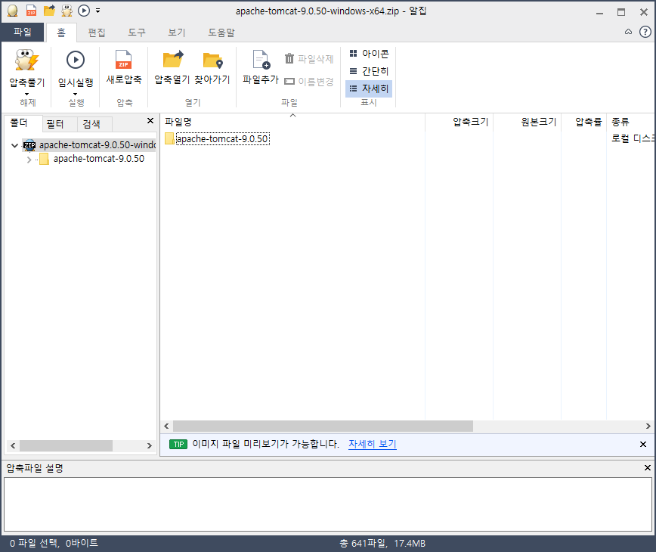Click the 압축풀기 extract icon
The width and height of the screenshot is (656, 552).
[x=26, y=60]
